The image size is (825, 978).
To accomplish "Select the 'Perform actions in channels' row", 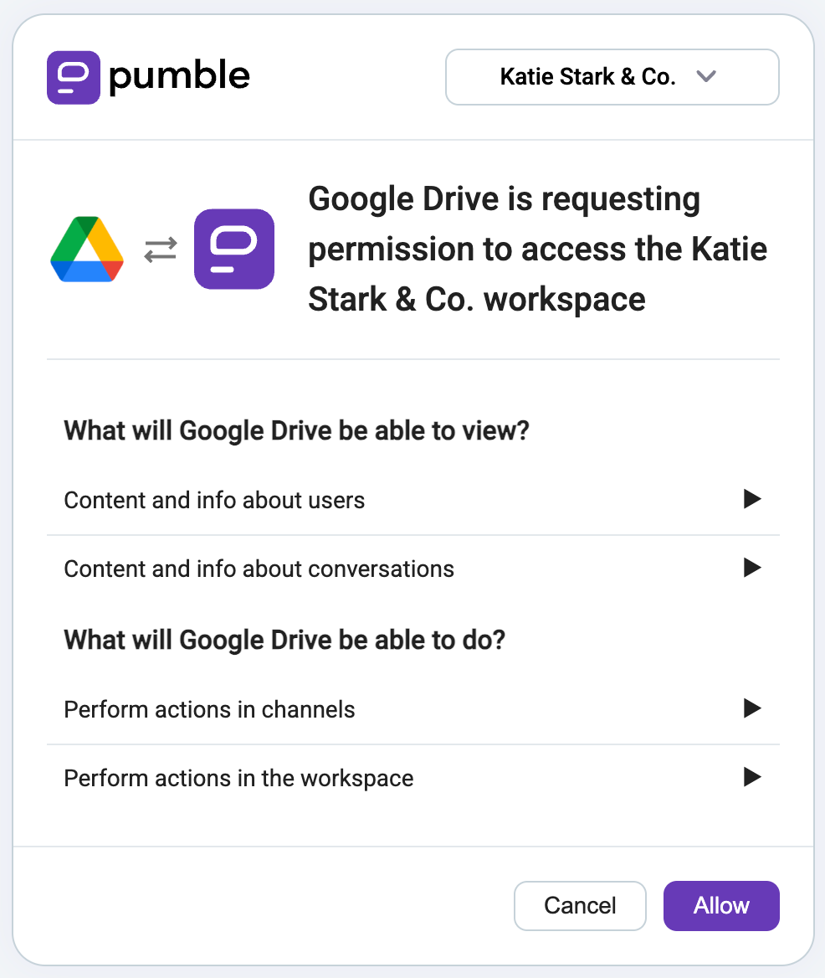I will coord(209,708).
